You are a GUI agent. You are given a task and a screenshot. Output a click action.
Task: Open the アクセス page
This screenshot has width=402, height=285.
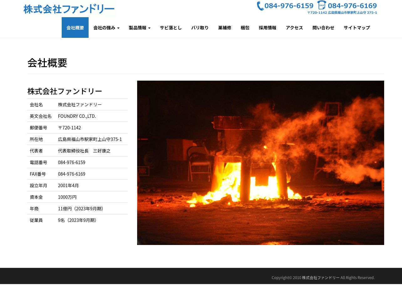294,27
